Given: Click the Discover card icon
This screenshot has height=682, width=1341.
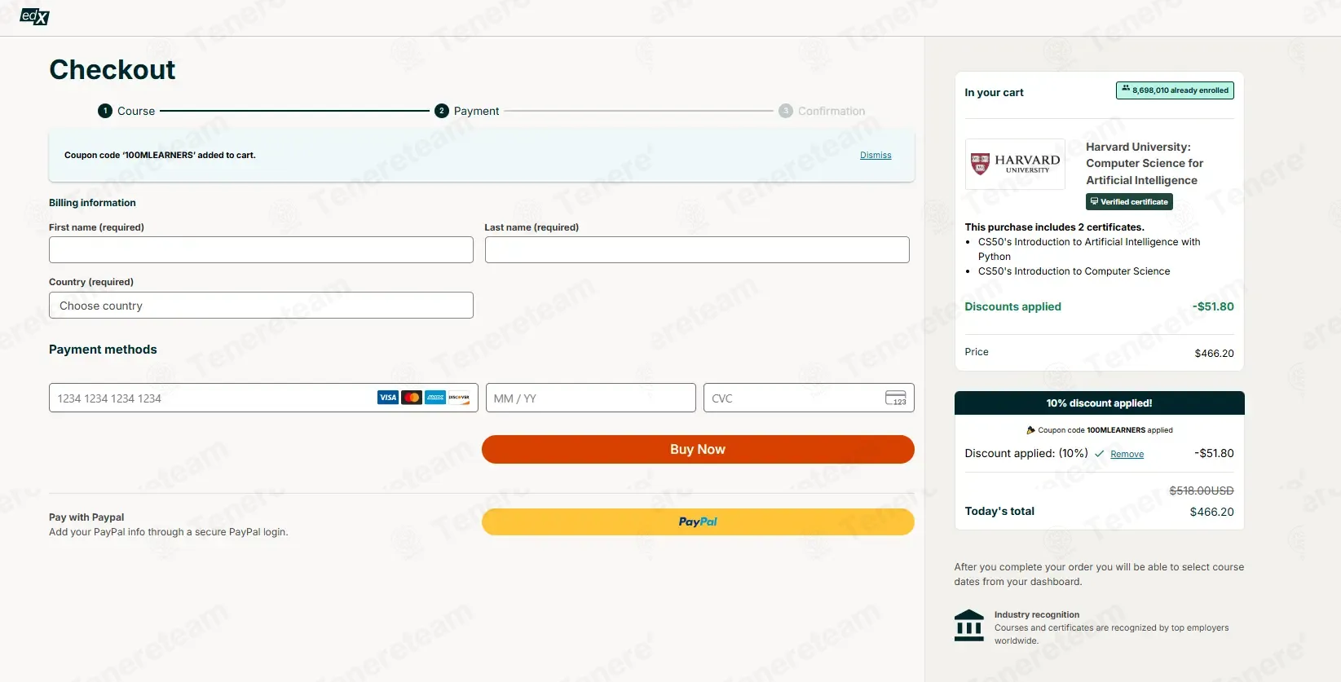Looking at the screenshot, I should click(459, 398).
